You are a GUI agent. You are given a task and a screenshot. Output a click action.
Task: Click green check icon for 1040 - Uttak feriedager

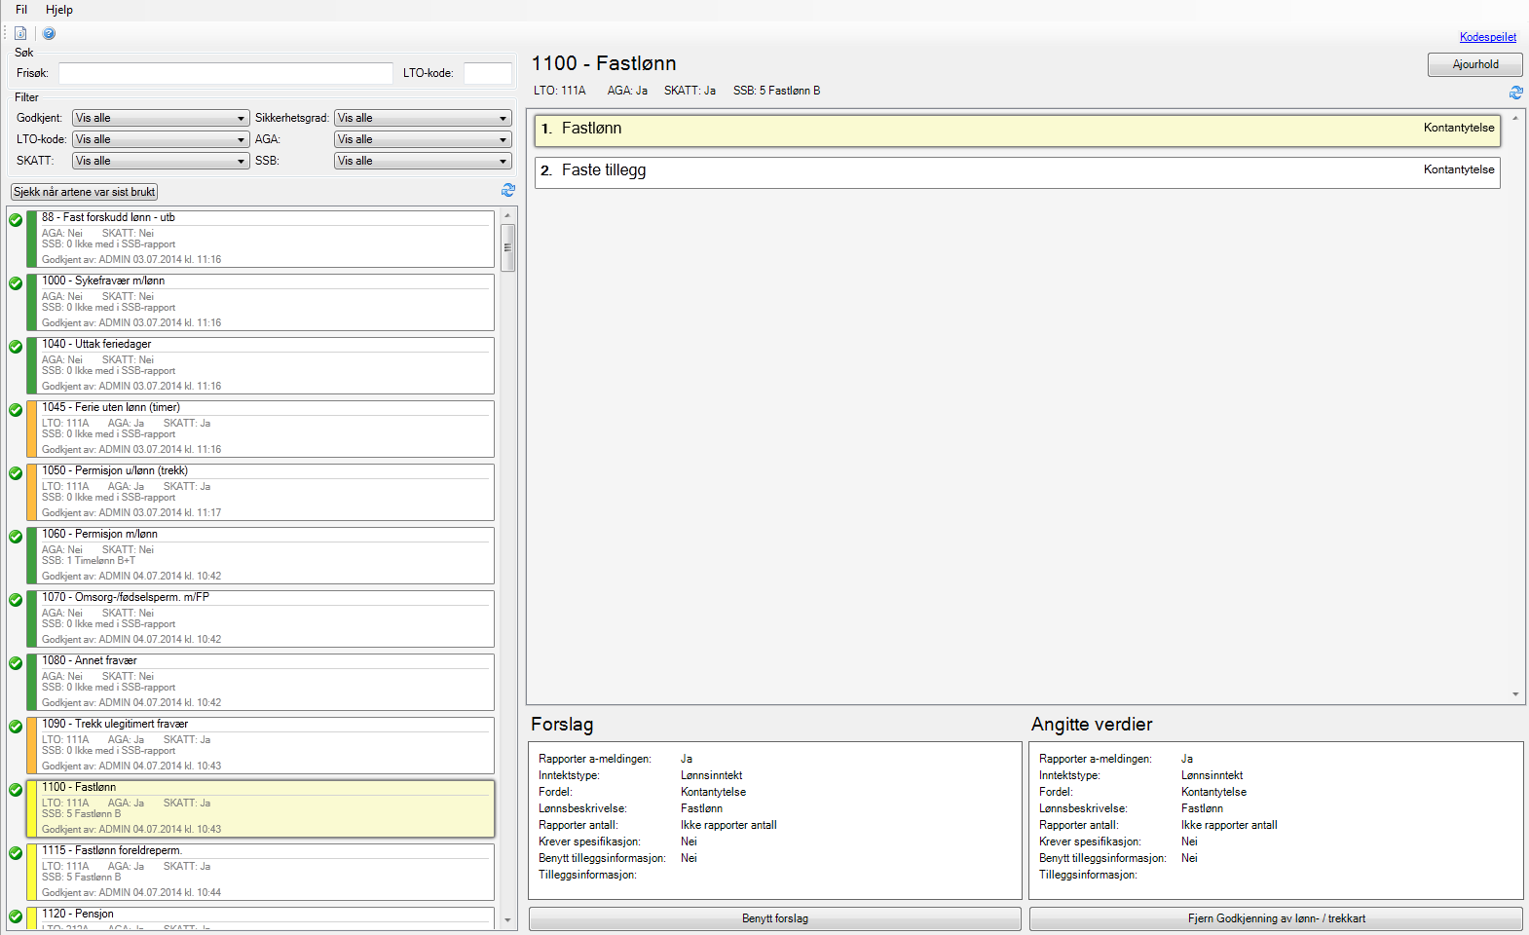click(x=16, y=347)
